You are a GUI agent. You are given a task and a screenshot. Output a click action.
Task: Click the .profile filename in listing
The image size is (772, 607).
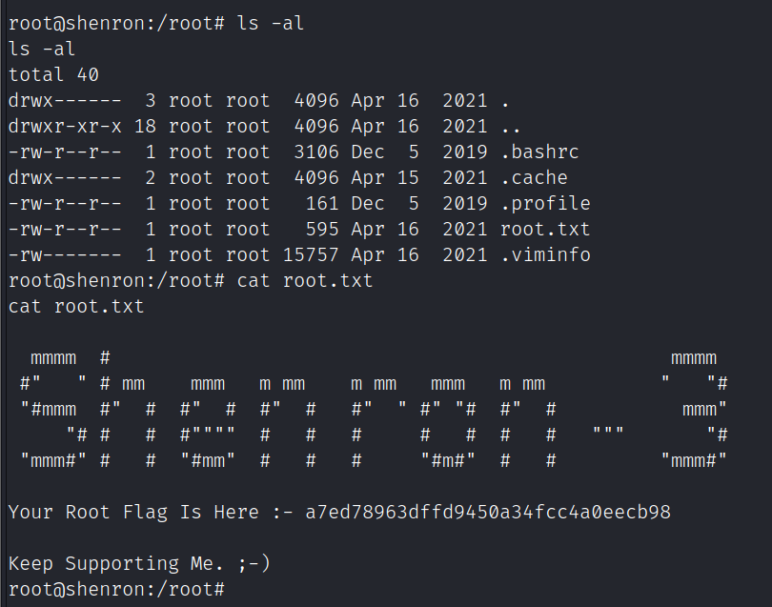click(x=545, y=204)
